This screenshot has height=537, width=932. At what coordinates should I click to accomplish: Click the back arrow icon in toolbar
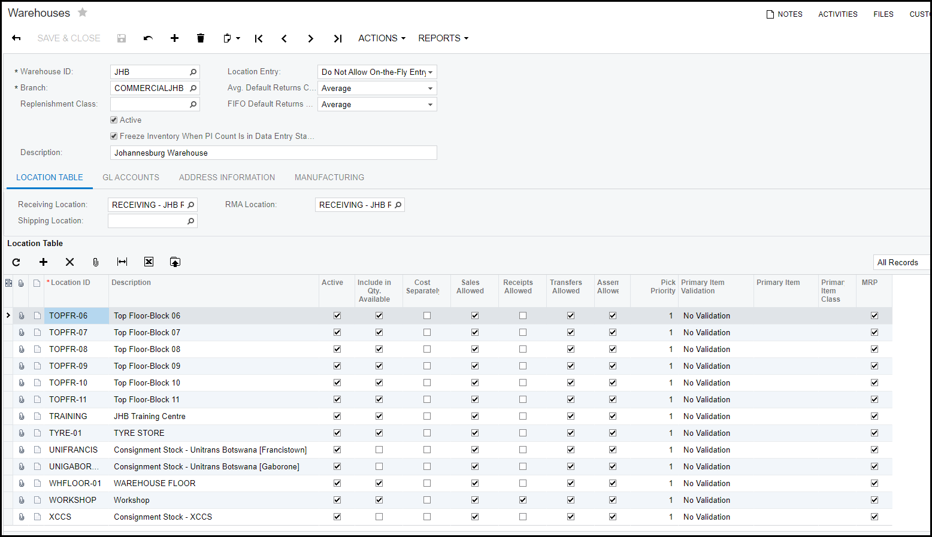click(16, 38)
